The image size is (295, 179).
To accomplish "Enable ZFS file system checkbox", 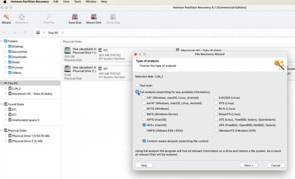I will pos(216,119).
